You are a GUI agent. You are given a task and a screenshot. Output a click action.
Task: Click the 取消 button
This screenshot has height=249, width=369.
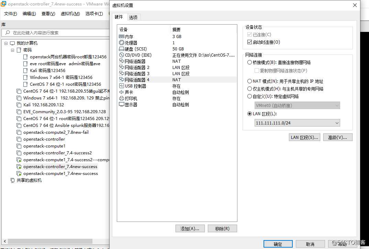pyautogui.click(x=310, y=244)
